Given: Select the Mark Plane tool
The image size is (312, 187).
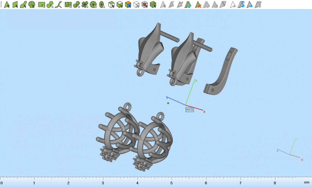Looking at the screenshot, I should click(x=15, y=4).
